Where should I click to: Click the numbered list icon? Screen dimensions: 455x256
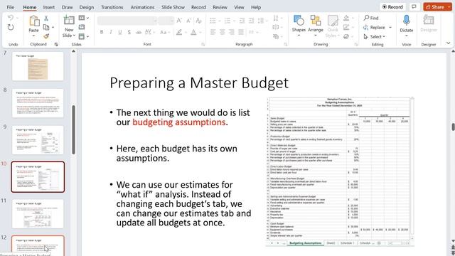[227, 21]
